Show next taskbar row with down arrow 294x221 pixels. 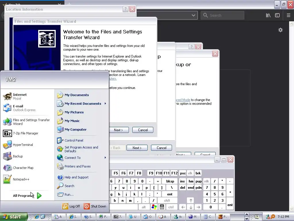point(247,219)
